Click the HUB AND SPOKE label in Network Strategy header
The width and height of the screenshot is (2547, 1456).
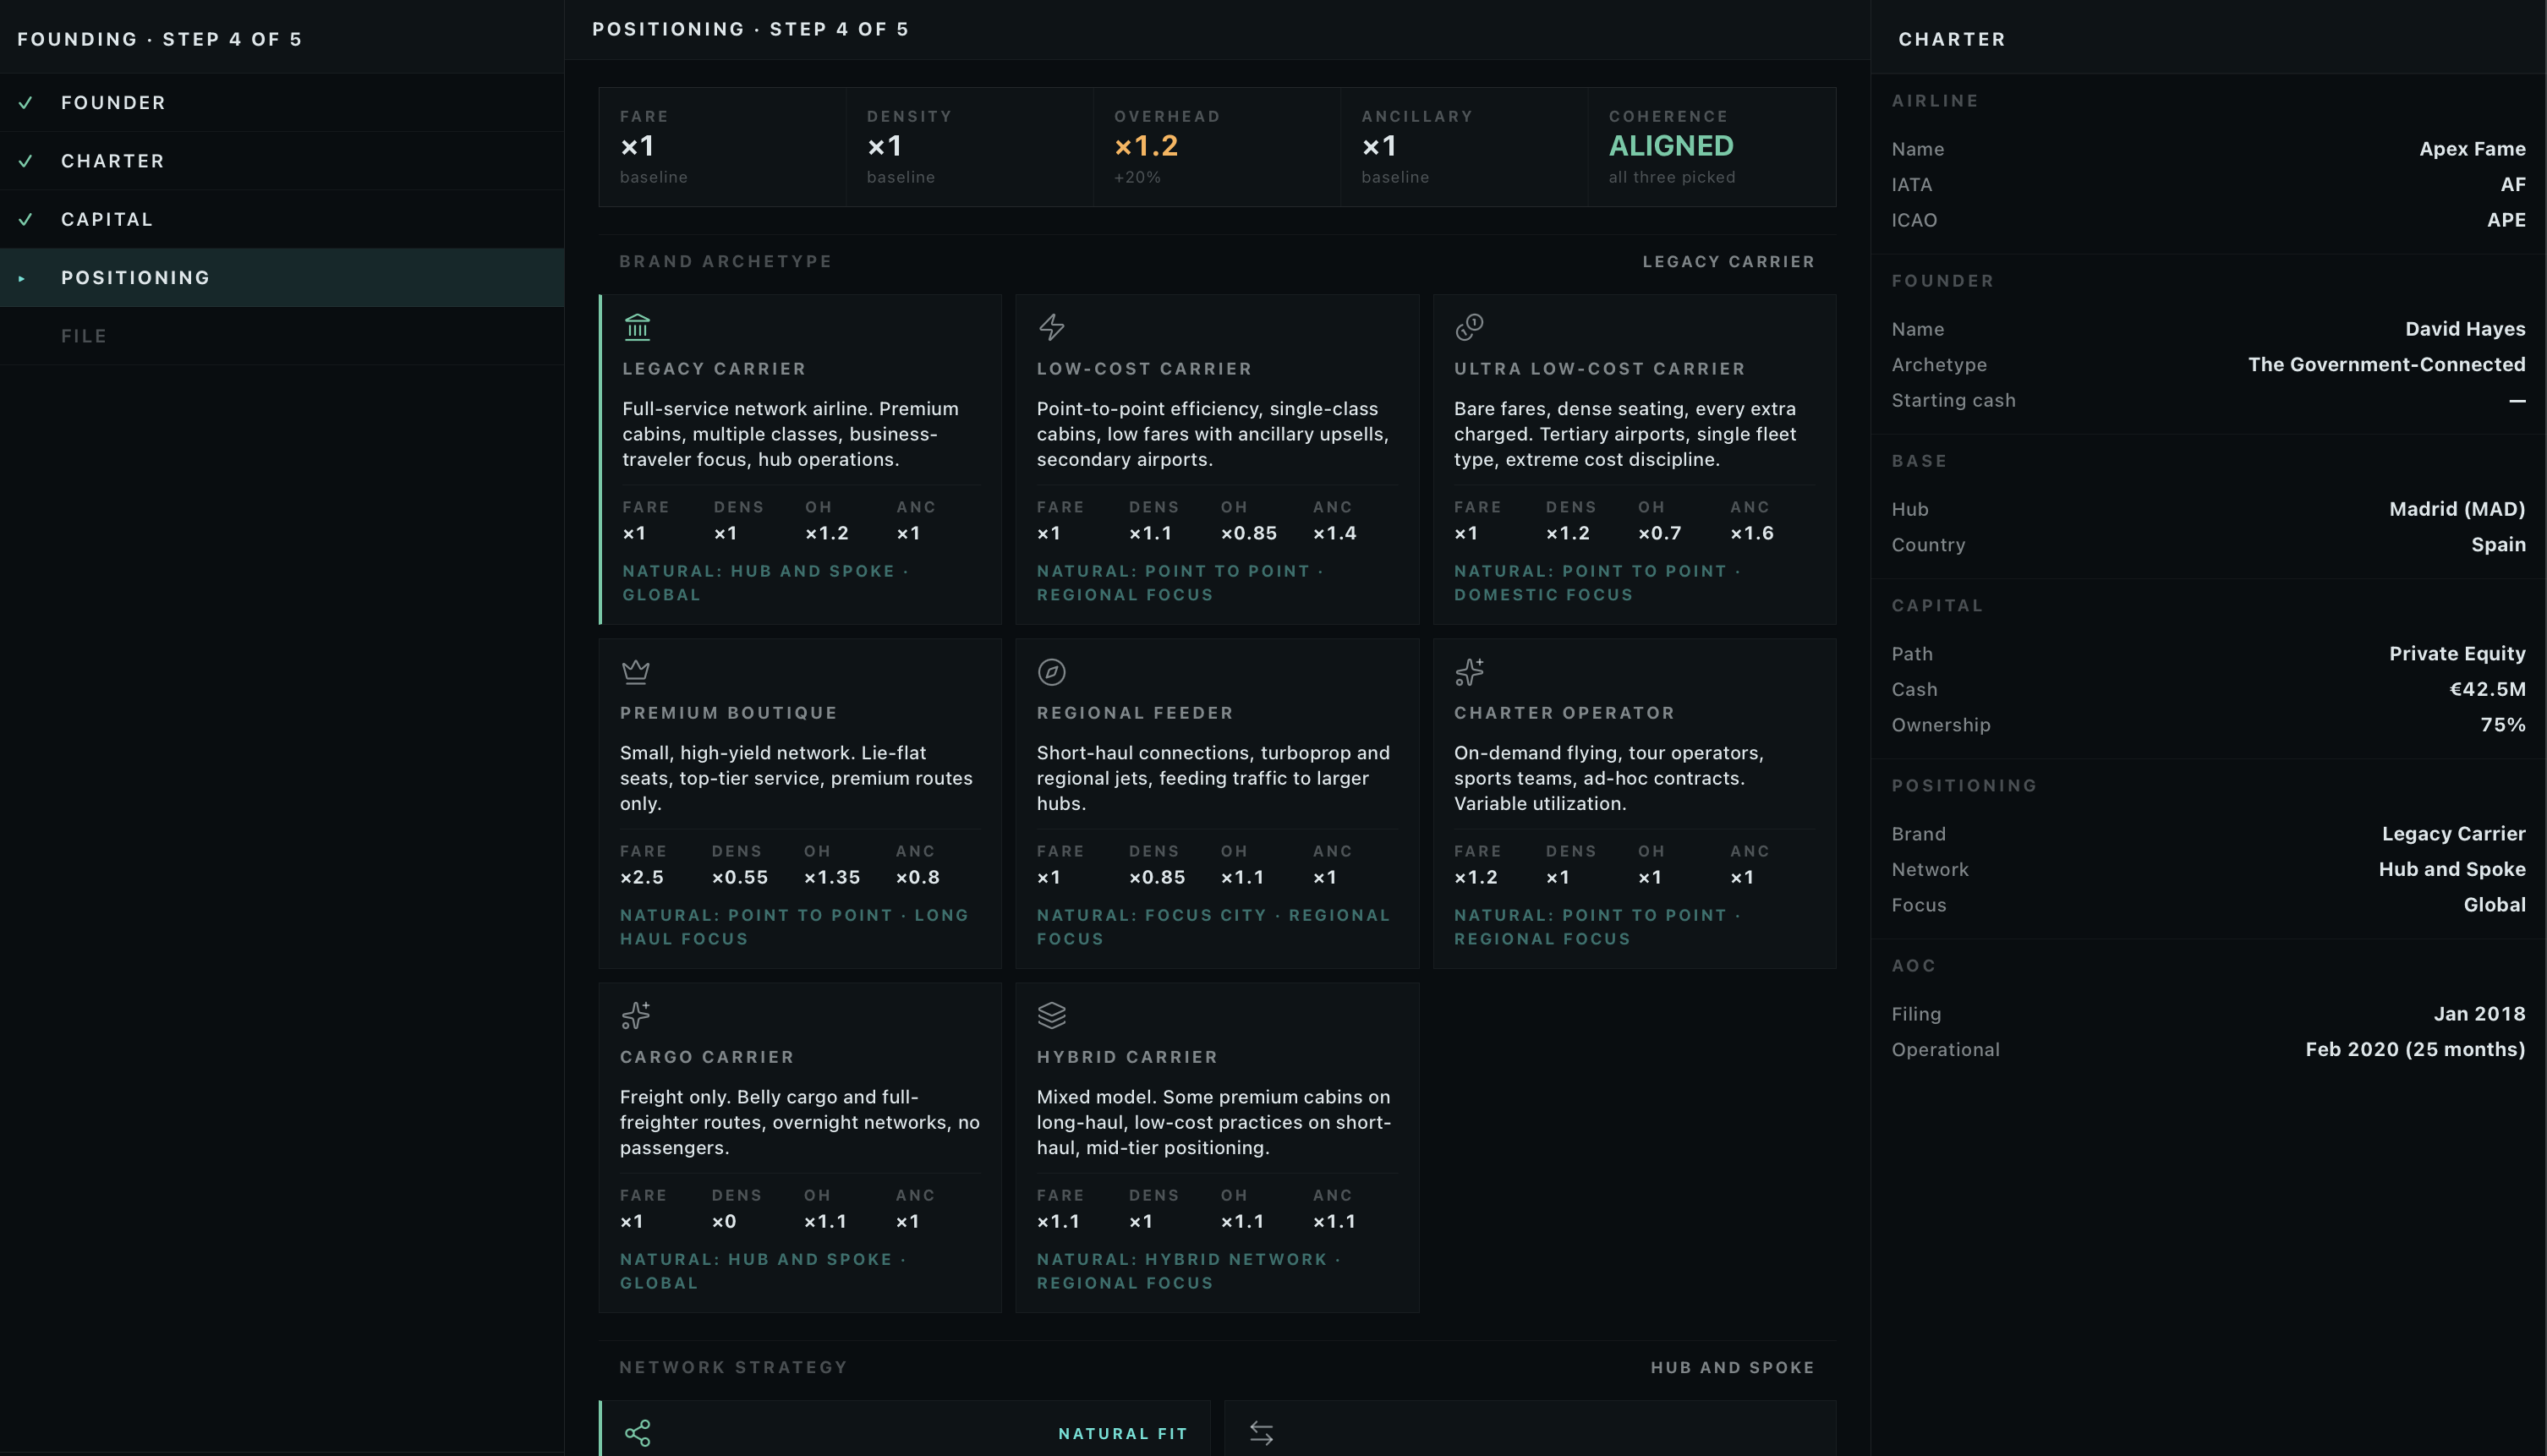pos(1732,1367)
